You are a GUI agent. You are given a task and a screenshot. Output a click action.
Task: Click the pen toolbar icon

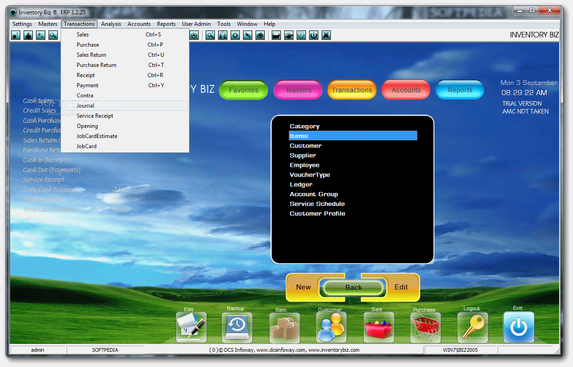[x=248, y=35]
